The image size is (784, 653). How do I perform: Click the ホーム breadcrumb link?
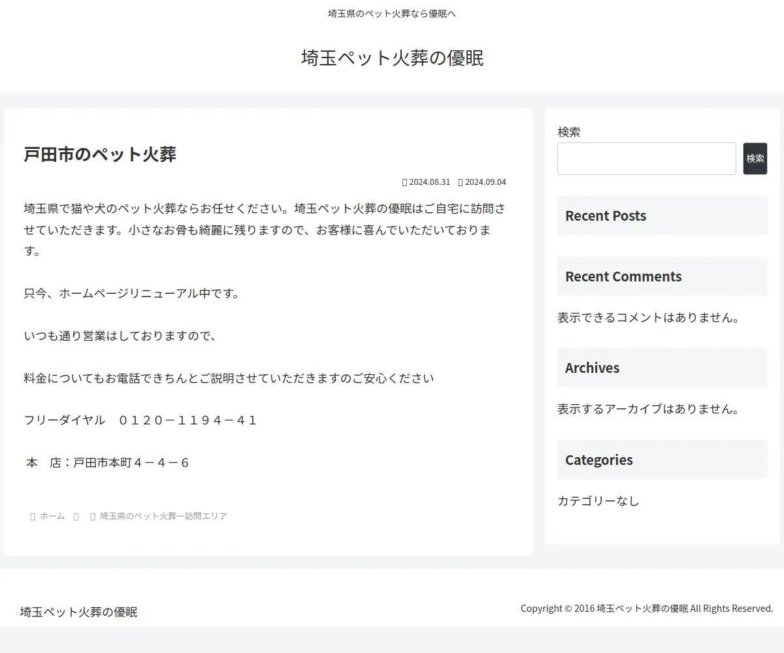52,516
